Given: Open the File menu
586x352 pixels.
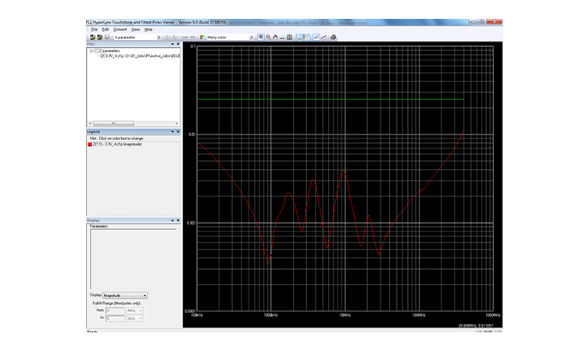Looking at the screenshot, I should [95, 30].
